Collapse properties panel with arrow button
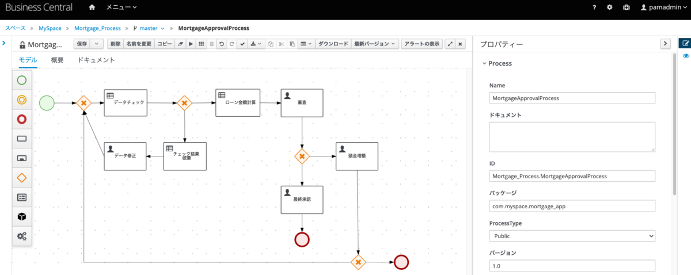 tap(665, 44)
